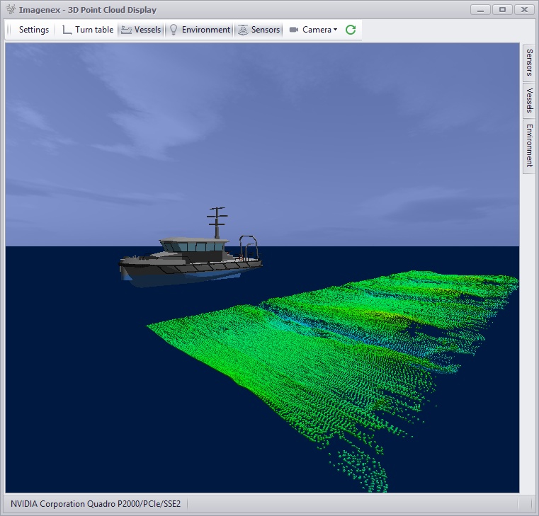Expand the Environment side panel tab
The height and width of the screenshot is (516, 539).
pos(528,145)
